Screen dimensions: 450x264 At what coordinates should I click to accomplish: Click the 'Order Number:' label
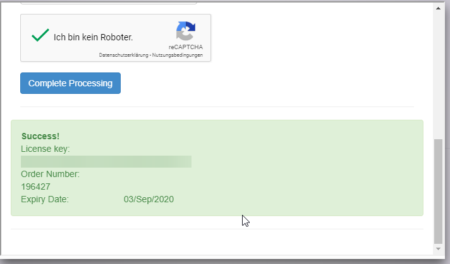[50, 174]
